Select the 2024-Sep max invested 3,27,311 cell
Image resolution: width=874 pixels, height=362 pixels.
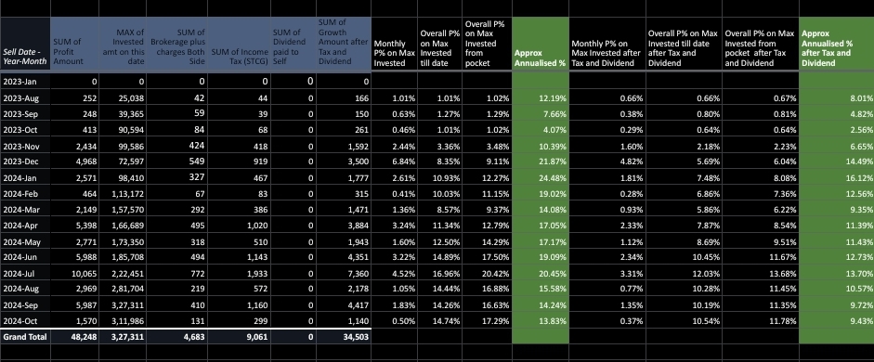[123, 305]
